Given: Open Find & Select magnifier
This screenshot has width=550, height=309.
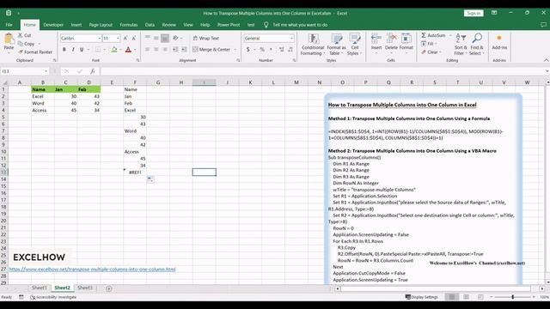Looking at the screenshot, I should (x=477, y=45).
